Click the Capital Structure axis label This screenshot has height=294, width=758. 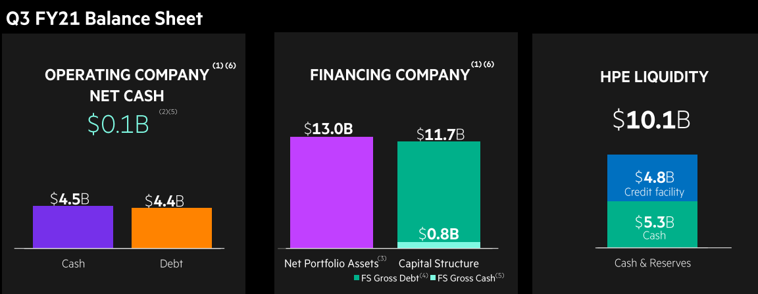click(x=438, y=264)
